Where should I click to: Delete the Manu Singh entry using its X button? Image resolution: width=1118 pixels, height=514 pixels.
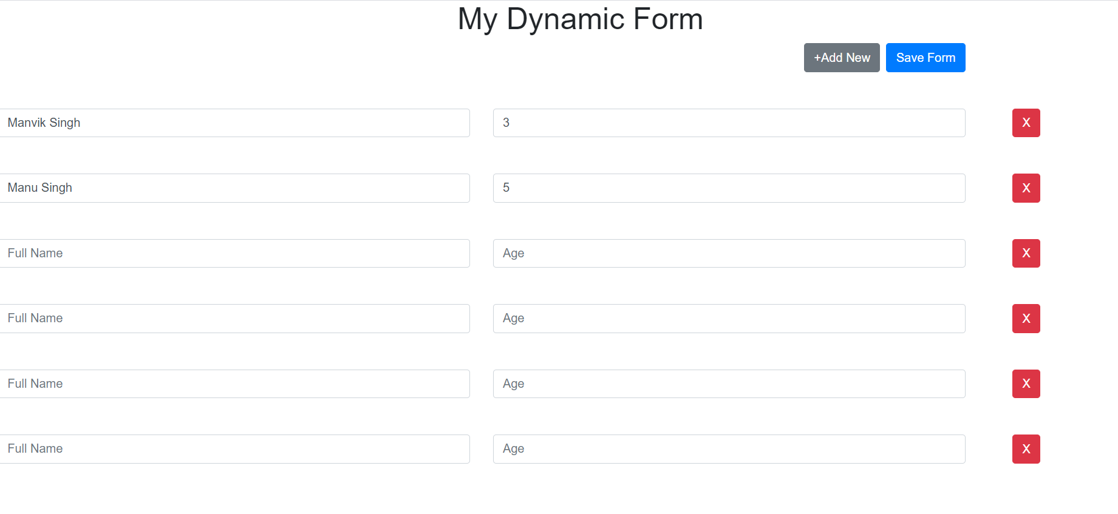1026,188
